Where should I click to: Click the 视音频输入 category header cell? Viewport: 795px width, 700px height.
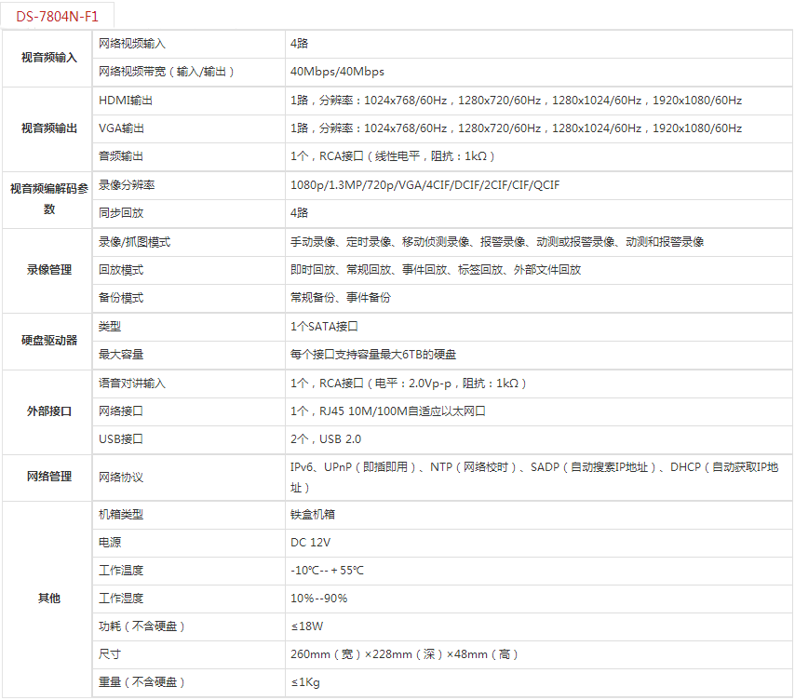click(49, 58)
